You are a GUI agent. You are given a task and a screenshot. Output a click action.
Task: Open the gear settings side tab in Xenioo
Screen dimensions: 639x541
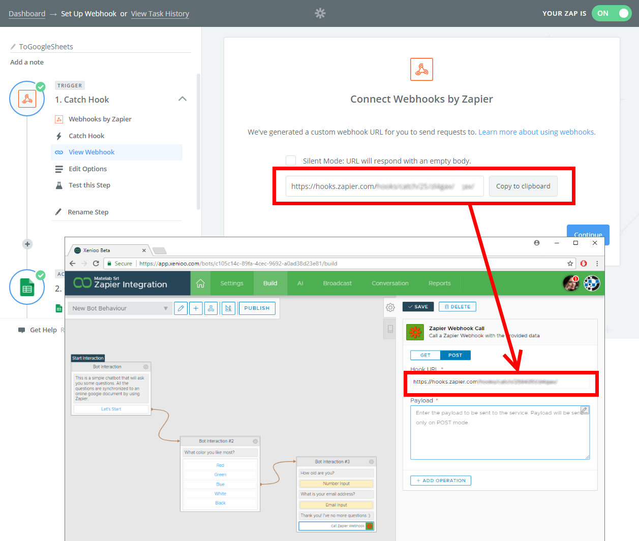point(390,307)
